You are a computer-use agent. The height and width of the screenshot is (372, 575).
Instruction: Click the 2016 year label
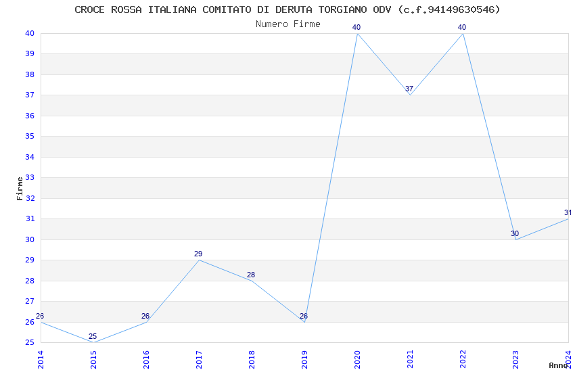point(146,360)
